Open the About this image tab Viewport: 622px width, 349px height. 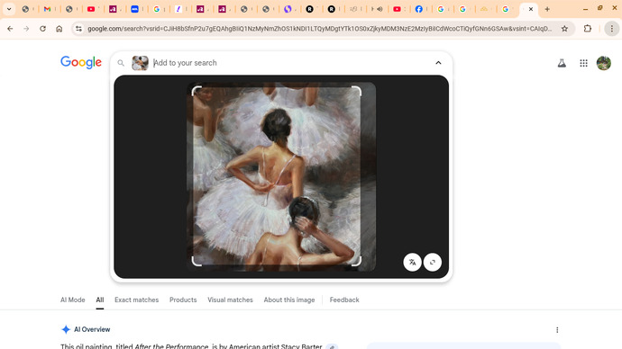(x=289, y=300)
